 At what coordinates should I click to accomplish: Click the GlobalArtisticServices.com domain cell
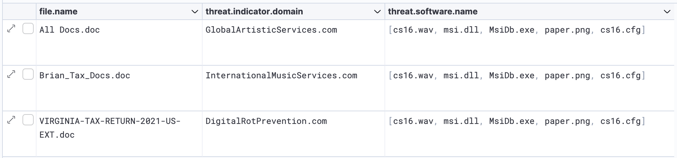(x=271, y=30)
